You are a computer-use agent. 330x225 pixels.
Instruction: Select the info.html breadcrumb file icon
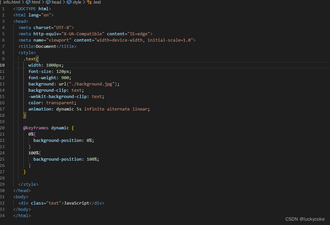tap(1, 2)
